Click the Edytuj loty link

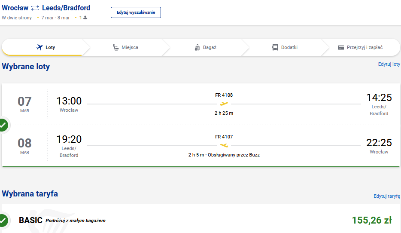389,64
